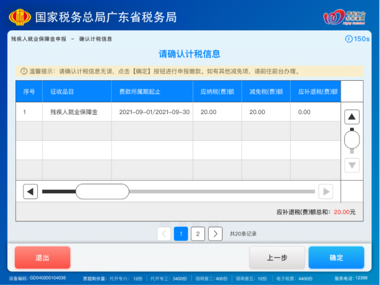Click the 温馨提示 notice text
This screenshot has width=380, height=285.
click(x=165, y=71)
